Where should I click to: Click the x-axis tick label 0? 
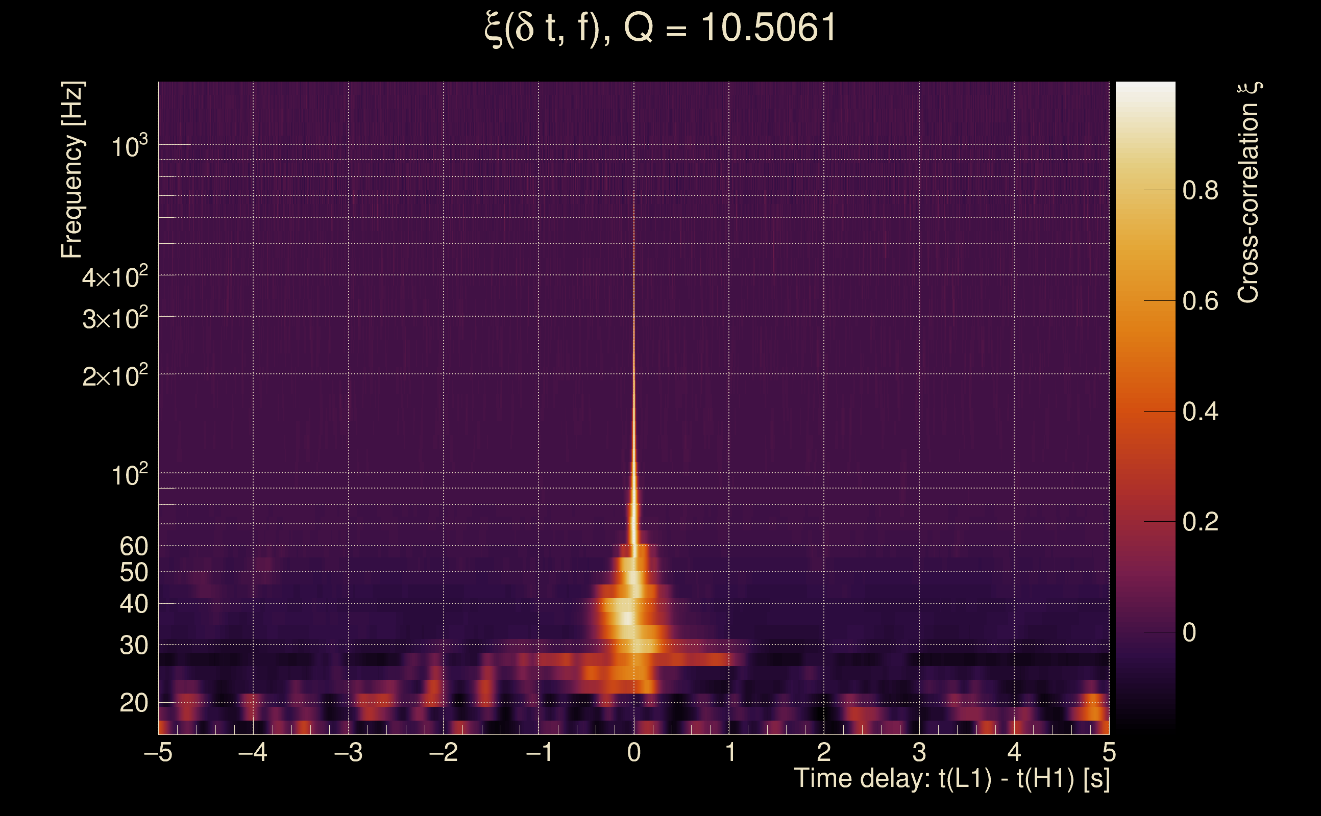[634, 752]
